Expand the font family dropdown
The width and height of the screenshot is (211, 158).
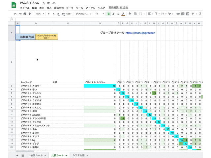click(84, 14)
